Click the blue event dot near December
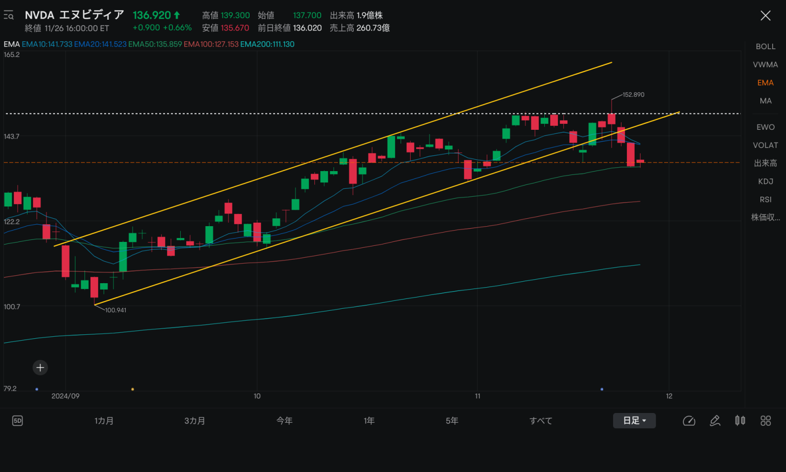 (602, 389)
